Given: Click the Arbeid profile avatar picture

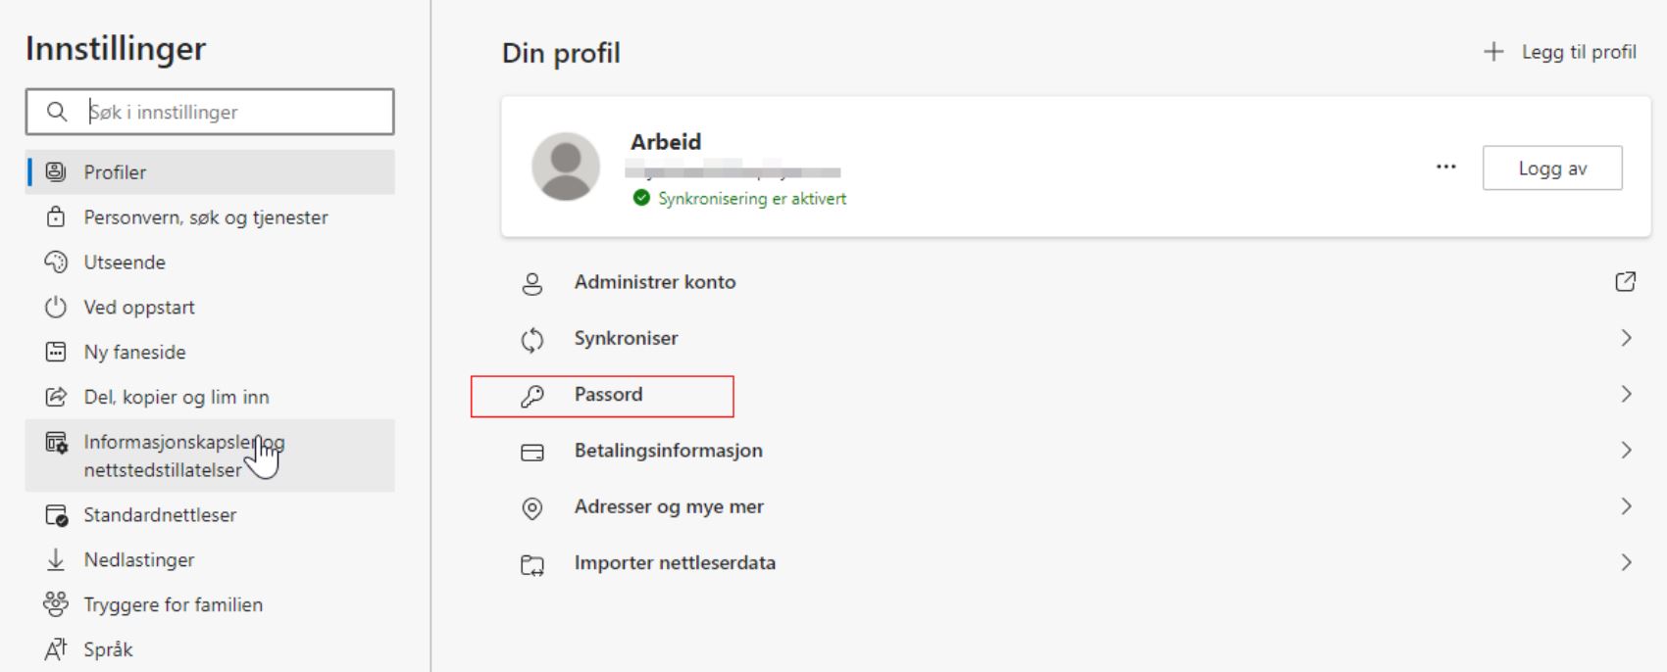Looking at the screenshot, I should (x=566, y=167).
